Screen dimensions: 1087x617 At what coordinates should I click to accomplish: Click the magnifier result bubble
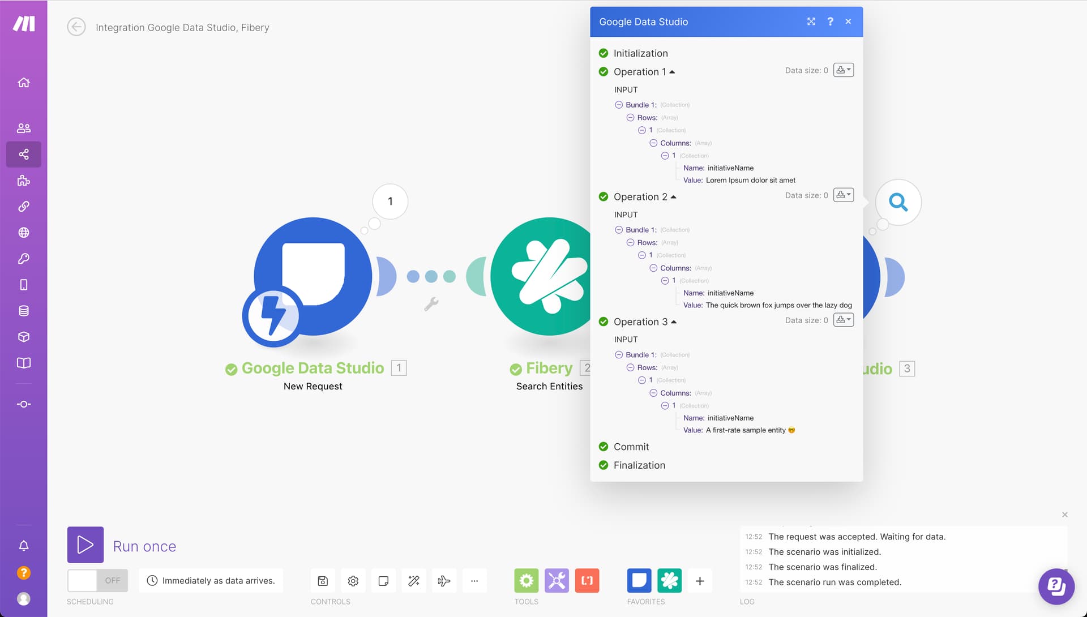click(x=898, y=202)
